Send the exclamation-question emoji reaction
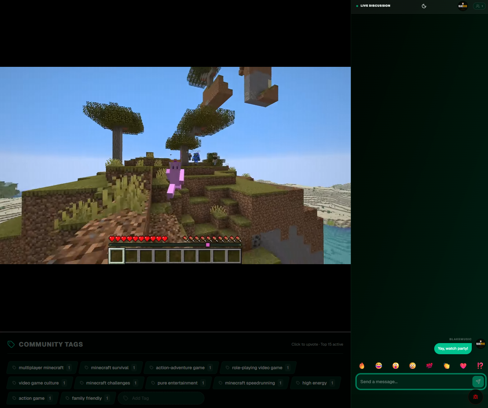488x408 pixels. coord(480,366)
